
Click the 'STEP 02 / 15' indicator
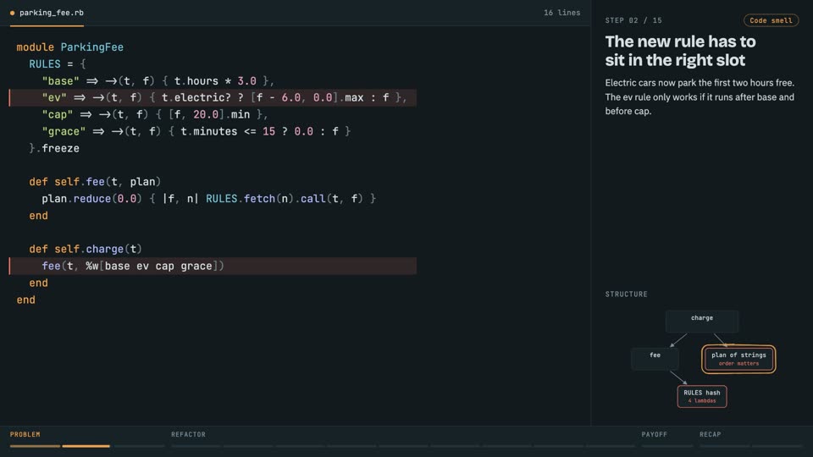(633, 20)
